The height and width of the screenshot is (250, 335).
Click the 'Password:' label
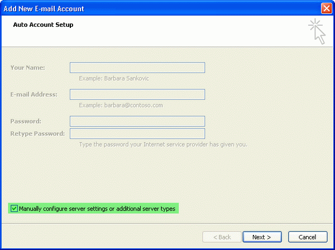click(x=26, y=121)
